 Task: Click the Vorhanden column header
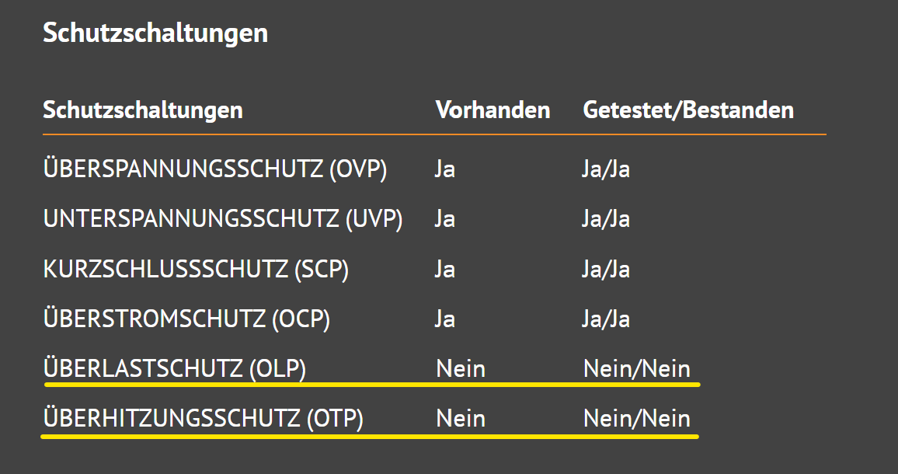493,110
